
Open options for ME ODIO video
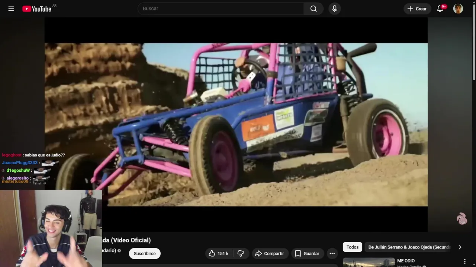(464, 261)
